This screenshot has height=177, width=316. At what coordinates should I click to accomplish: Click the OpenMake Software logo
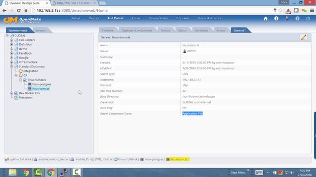coord(22,20)
